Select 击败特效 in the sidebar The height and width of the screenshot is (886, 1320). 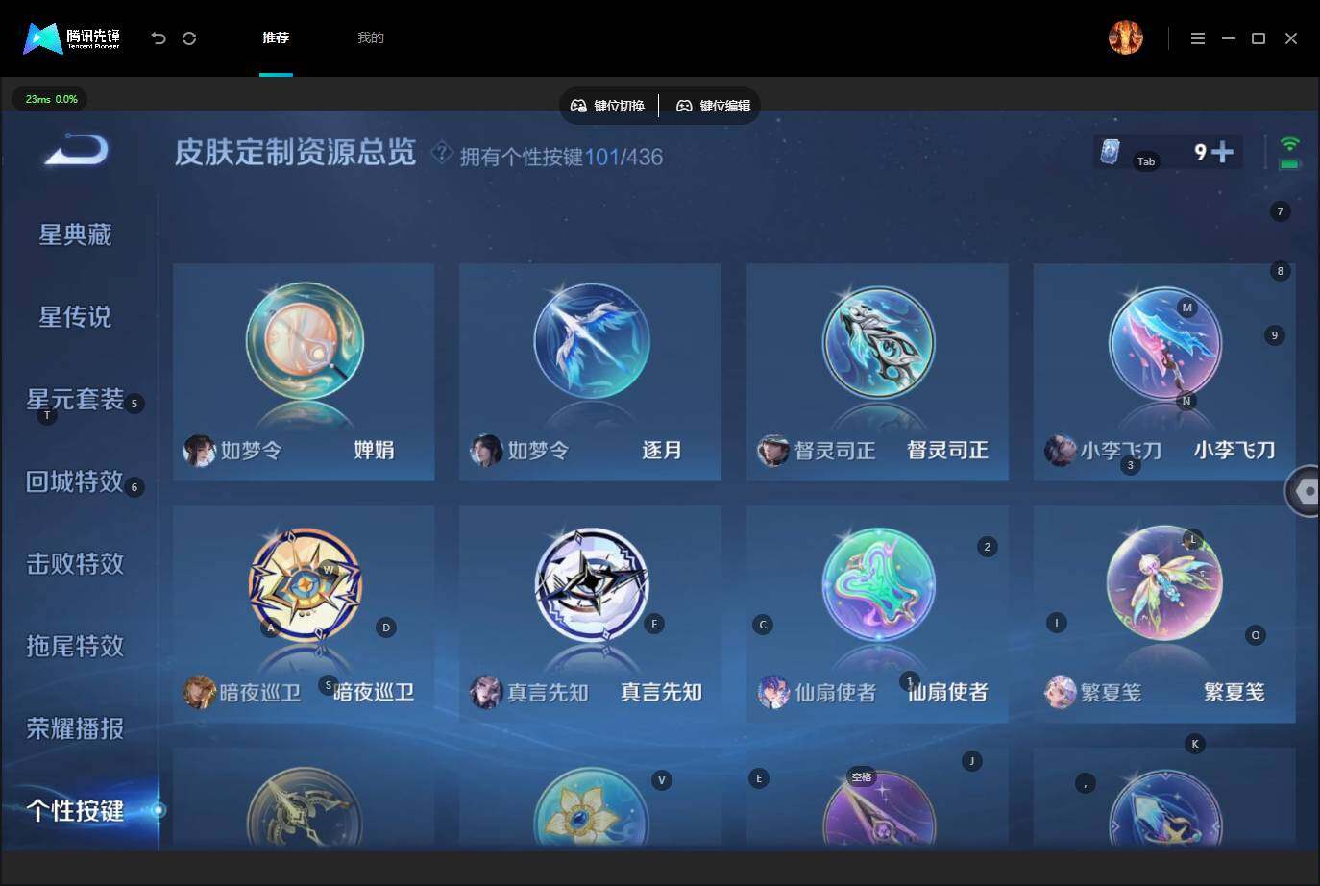pos(75,563)
